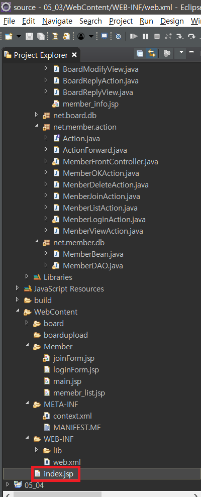Screen dimensions: 201x497
Task: Click the Skip All Breakpoints toolbar icon
Action: (118, 37)
